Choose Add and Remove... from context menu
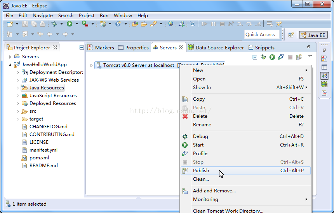 pyautogui.click(x=245, y=191)
